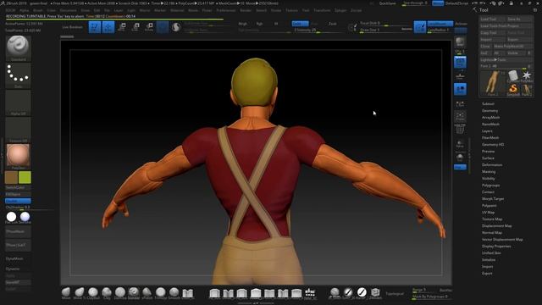
Task: Pick the Smooth brush in bottom shelf
Action: pos(174,293)
